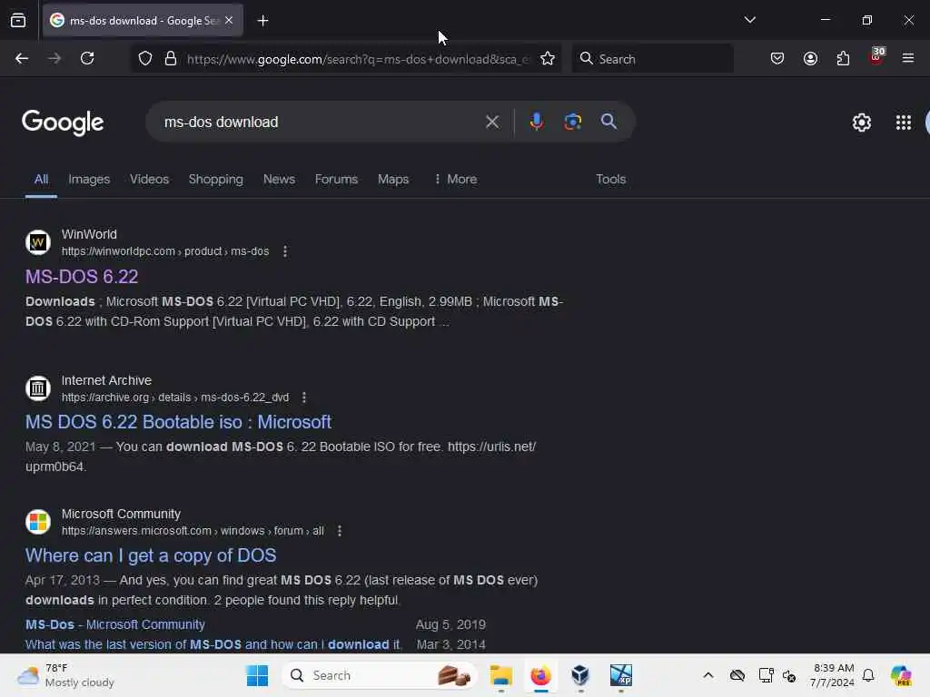Open the Extensions puzzle icon
This screenshot has width=930, height=697.
(843, 58)
